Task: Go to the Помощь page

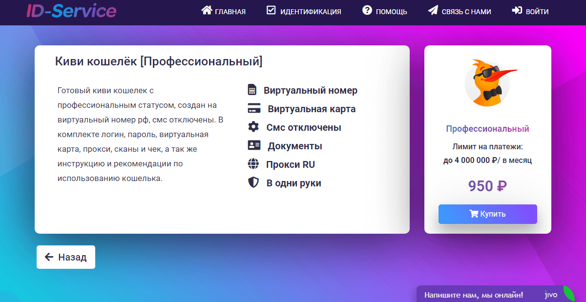Action: point(391,12)
